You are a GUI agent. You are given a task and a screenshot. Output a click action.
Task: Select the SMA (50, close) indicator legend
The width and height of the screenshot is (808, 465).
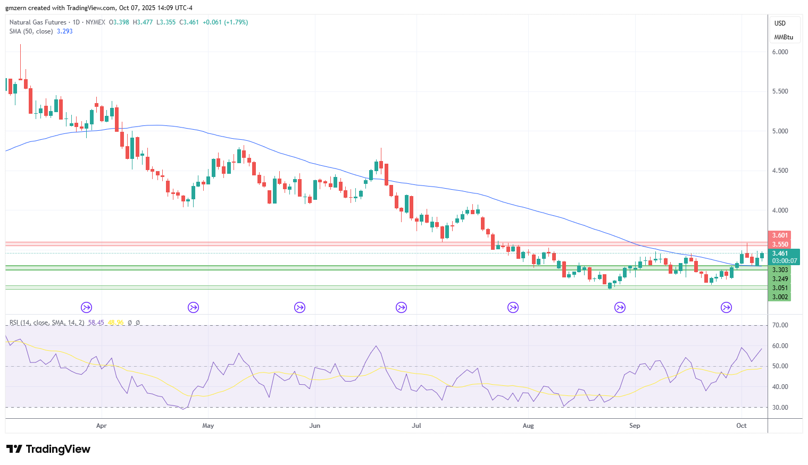31,31
